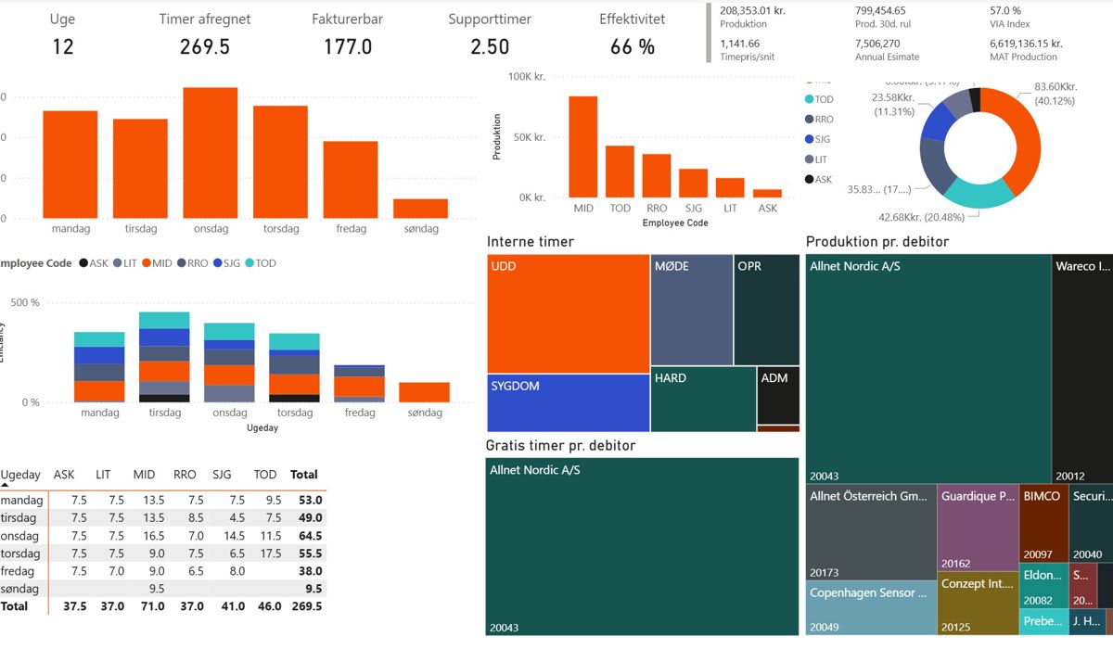
Task: Select RRO in the donut chart legend
Action: [819, 120]
